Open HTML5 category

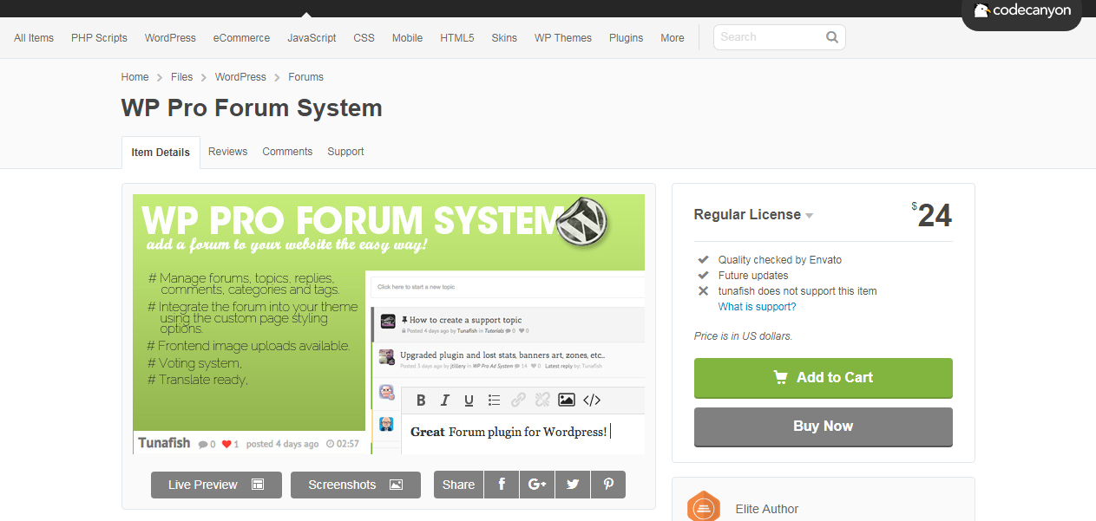pyautogui.click(x=456, y=38)
